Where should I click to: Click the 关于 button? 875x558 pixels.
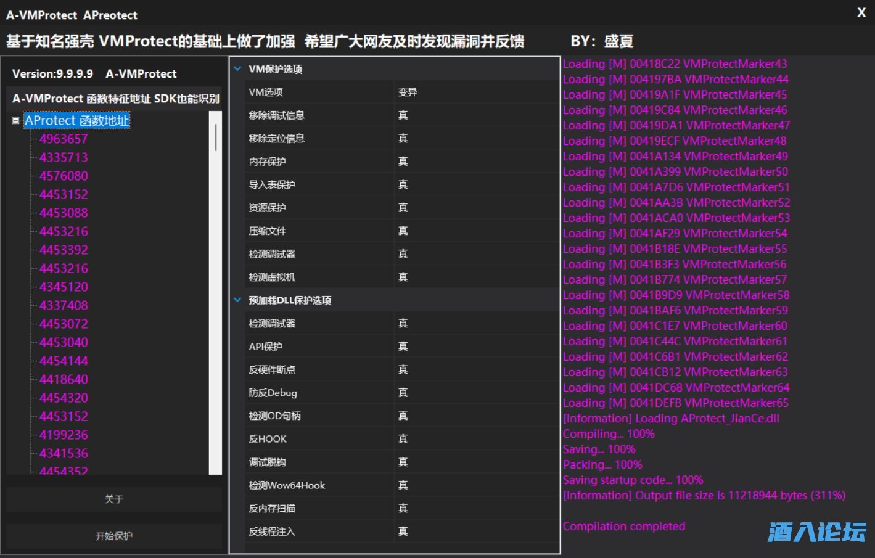(113, 499)
